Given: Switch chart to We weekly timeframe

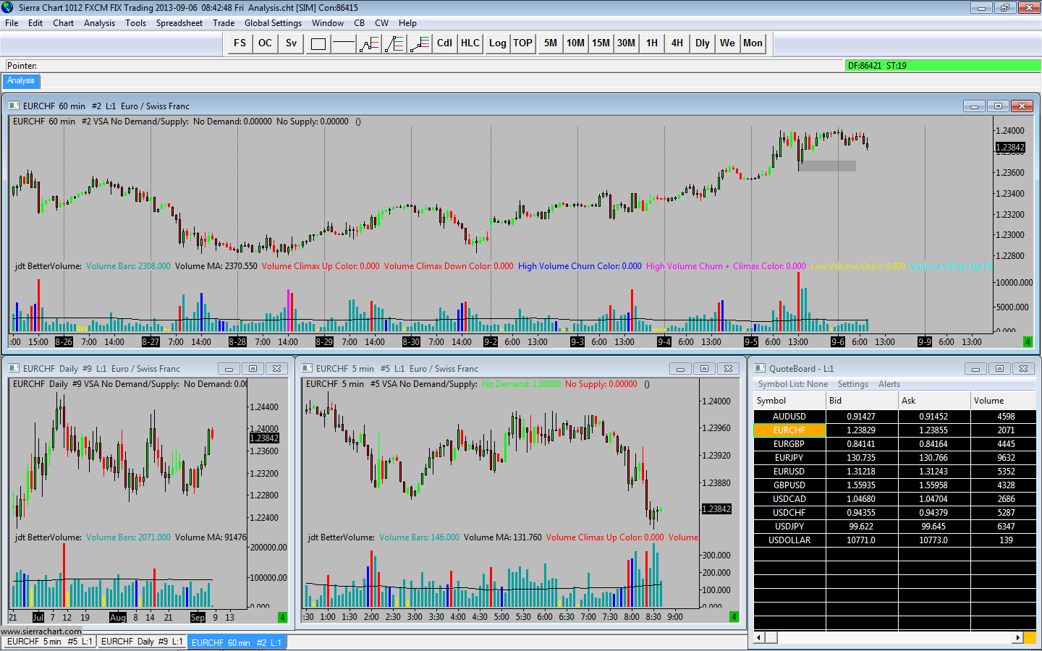Looking at the screenshot, I should 727,43.
